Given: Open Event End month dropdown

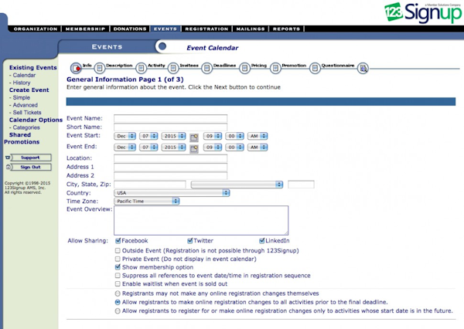Looking at the screenshot, I should click(x=125, y=148).
